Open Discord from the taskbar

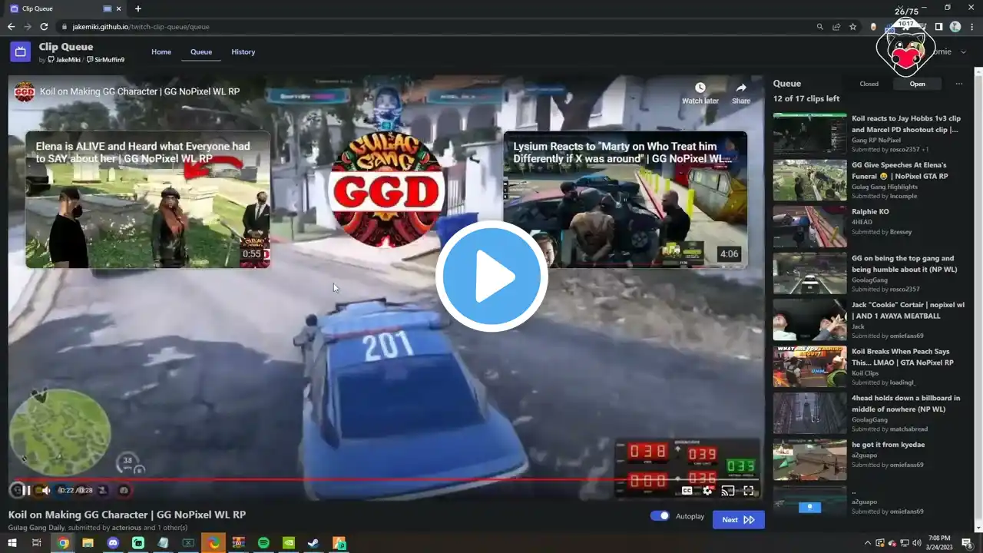[114, 543]
